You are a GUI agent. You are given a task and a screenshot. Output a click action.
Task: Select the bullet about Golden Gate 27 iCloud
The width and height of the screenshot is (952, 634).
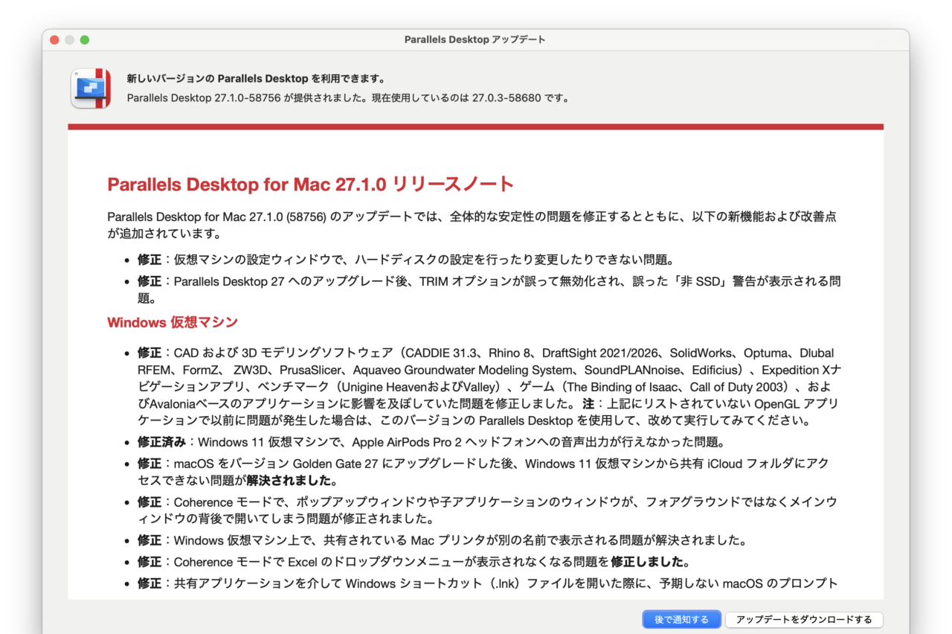point(483,472)
